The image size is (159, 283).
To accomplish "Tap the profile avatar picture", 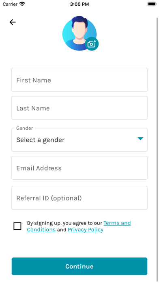I will tap(79, 33).
